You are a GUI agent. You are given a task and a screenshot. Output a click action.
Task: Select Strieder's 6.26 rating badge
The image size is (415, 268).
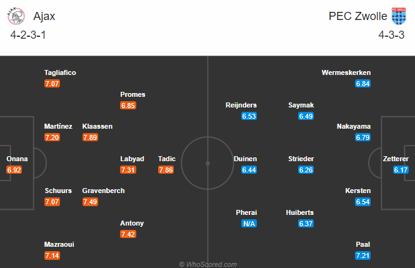(x=306, y=170)
